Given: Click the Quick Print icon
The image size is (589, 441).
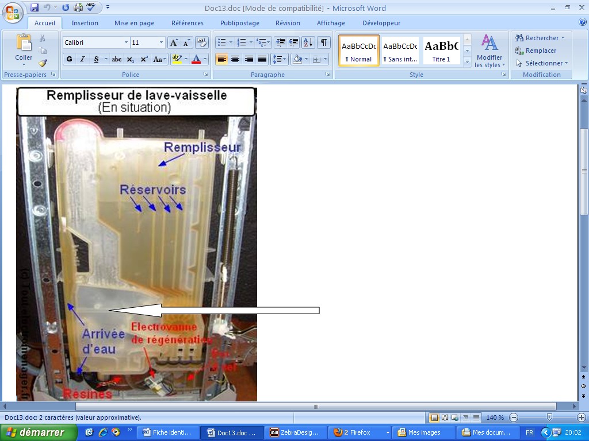Looking at the screenshot, I should (78, 7).
